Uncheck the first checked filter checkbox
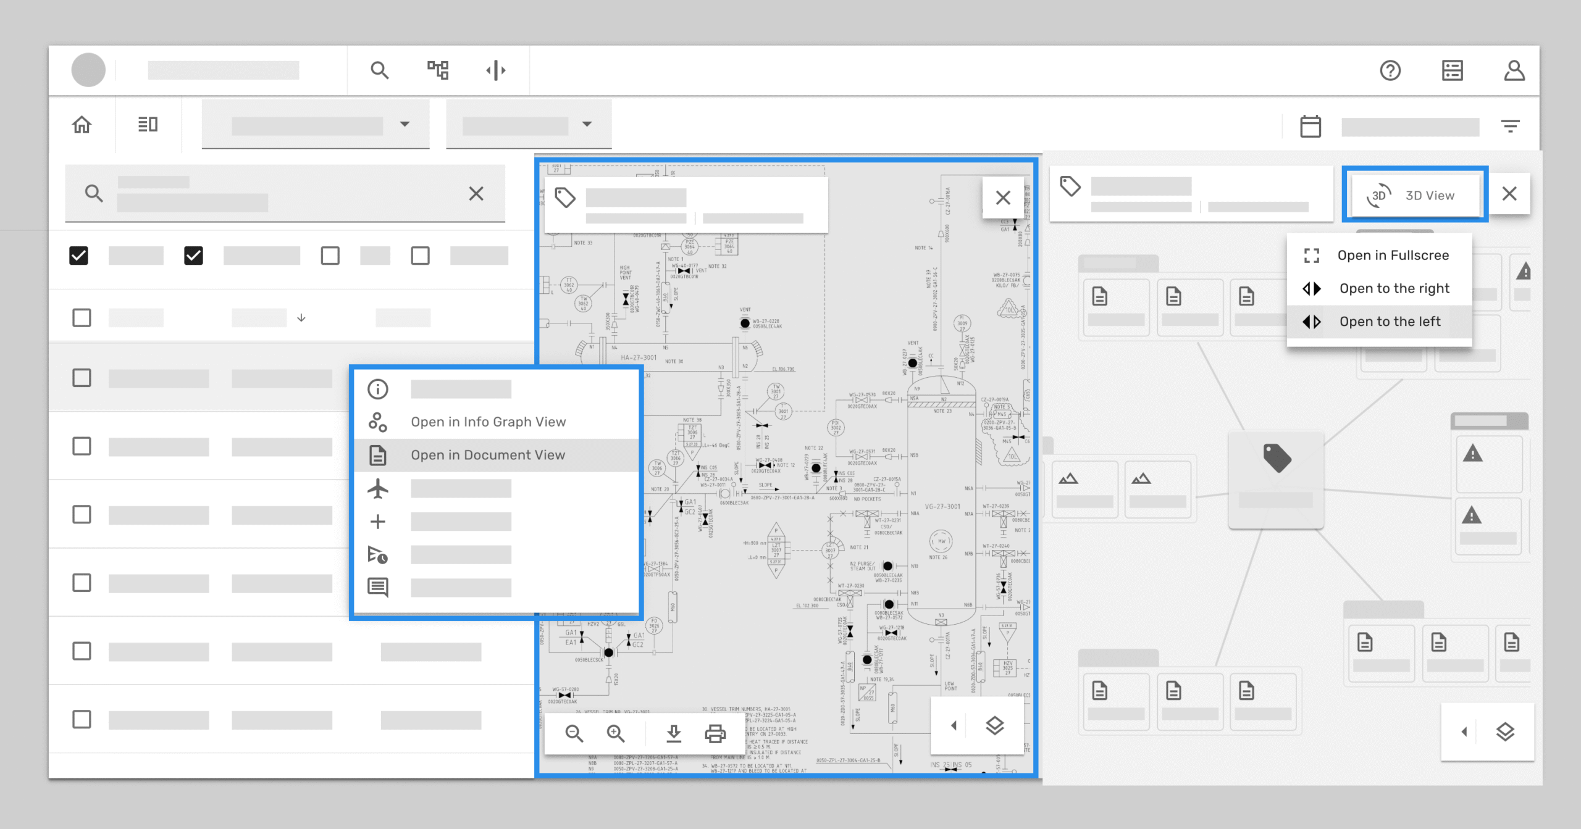The image size is (1581, 829). [78, 255]
